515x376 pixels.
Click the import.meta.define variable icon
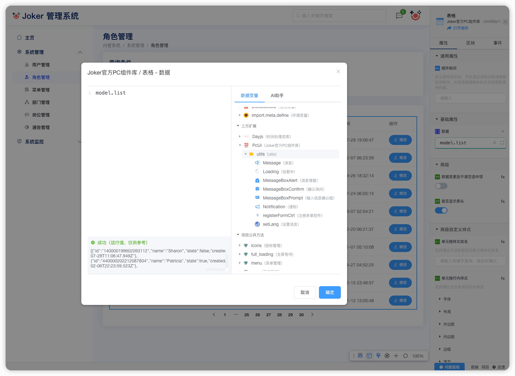pyautogui.click(x=246, y=115)
